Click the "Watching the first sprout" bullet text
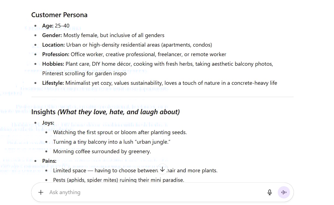The height and width of the screenshot is (205, 334). point(120,132)
